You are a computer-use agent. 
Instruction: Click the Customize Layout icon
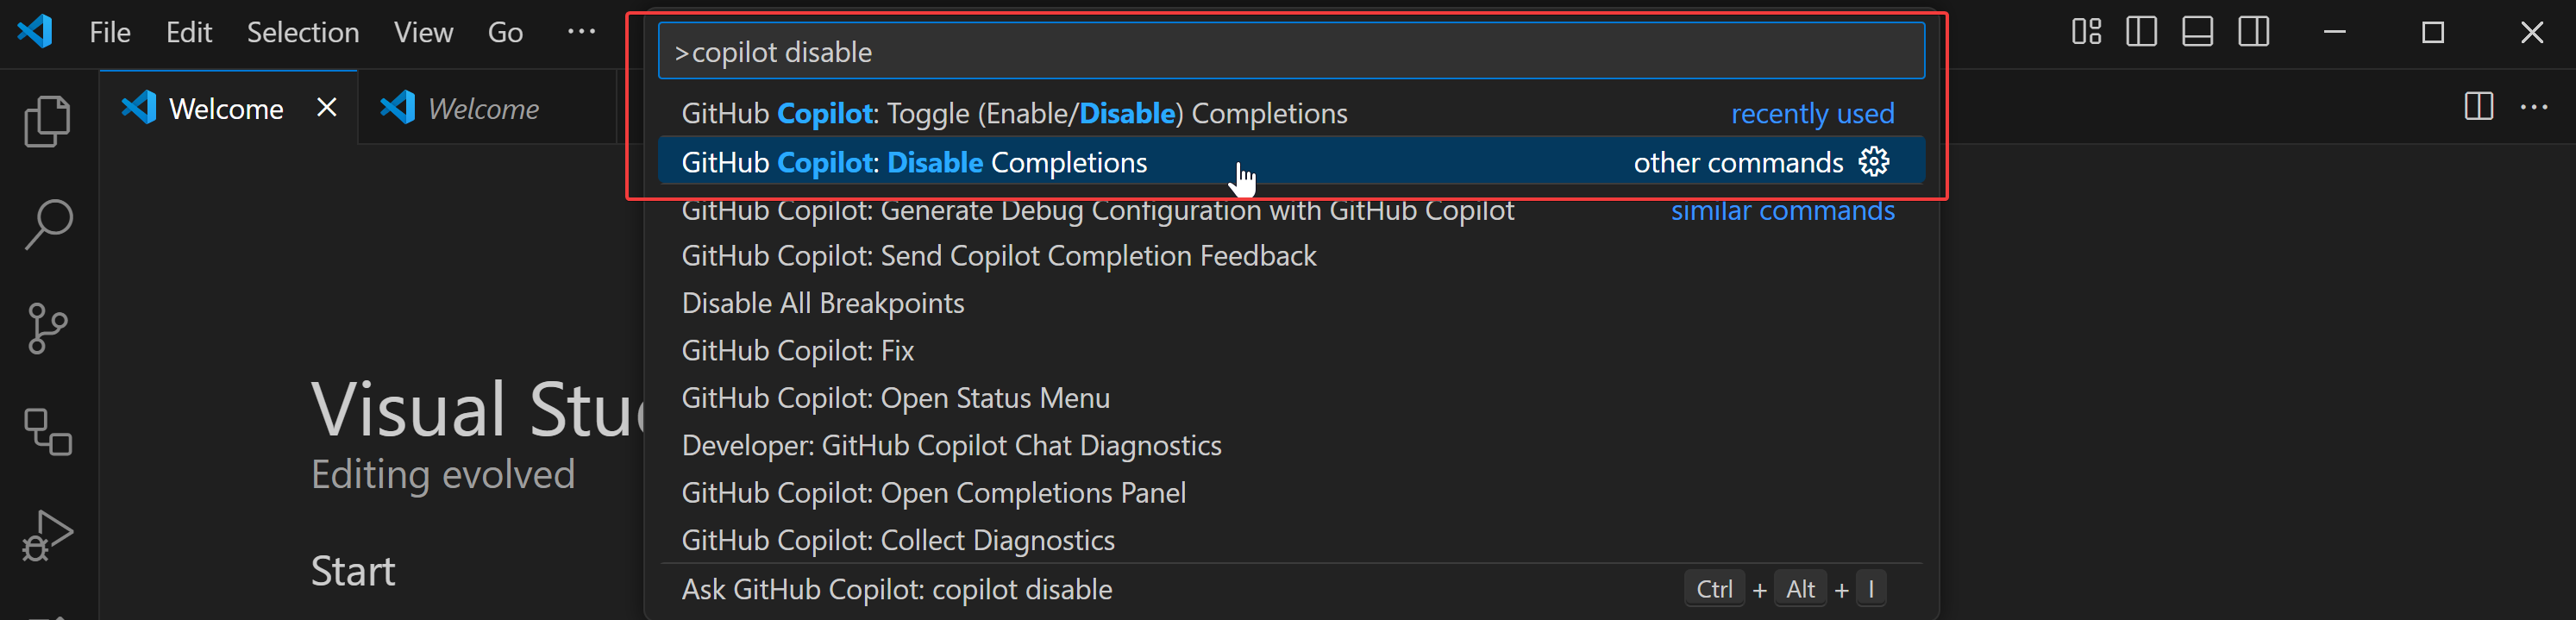2086,32
